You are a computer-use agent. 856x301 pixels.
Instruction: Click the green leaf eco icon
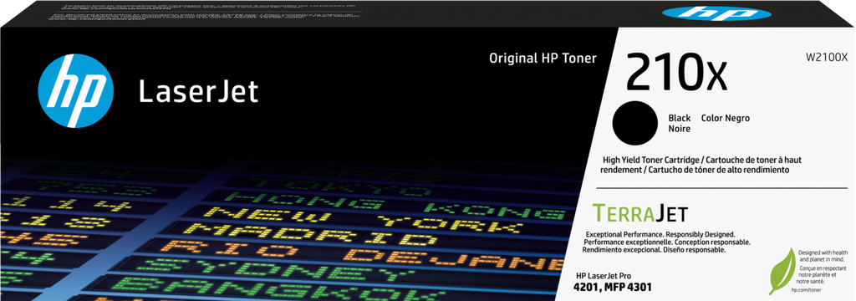point(782,270)
